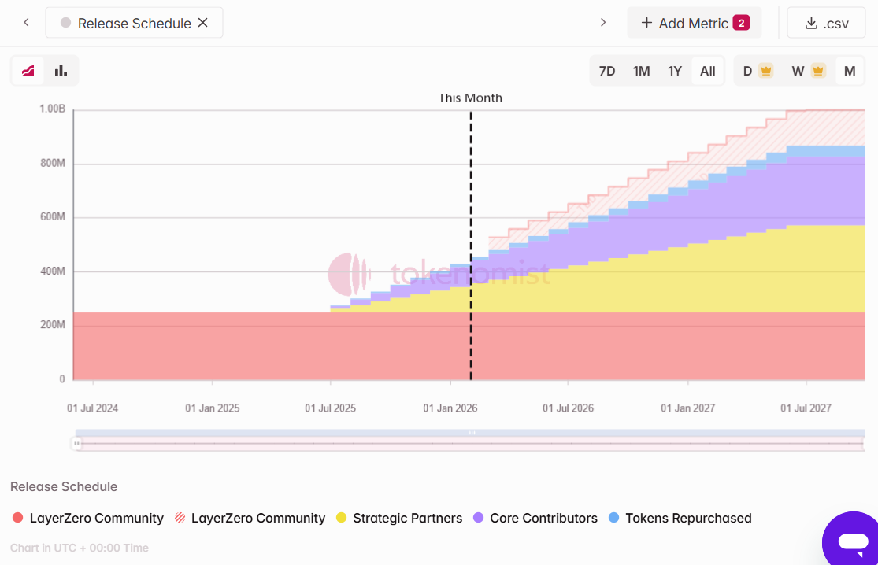This screenshot has height=565, width=878.
Task: Click the left arrow navigation chevron
Action: (26, 23)
